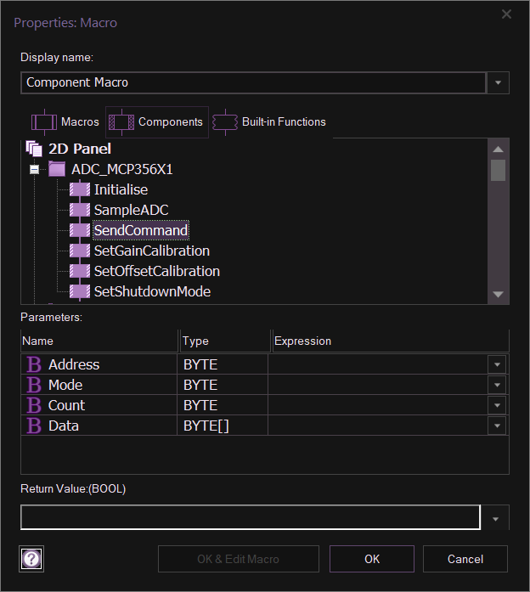Click the SetGainCalibration macro icon
Screen dimensions: 530x592
tap(80, 251)
